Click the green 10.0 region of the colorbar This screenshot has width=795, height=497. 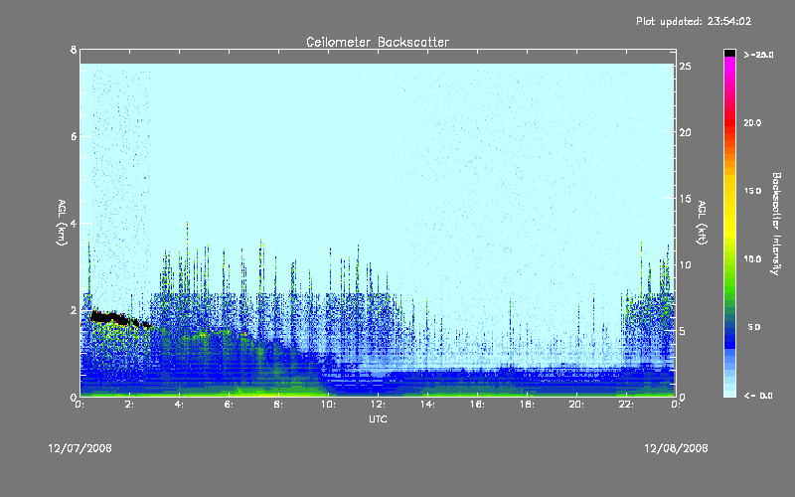point(729,259)
